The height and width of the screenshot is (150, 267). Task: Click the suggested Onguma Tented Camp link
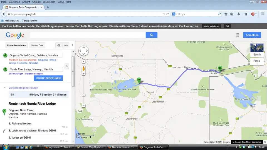pyautogui.click(x=33, y=61)
